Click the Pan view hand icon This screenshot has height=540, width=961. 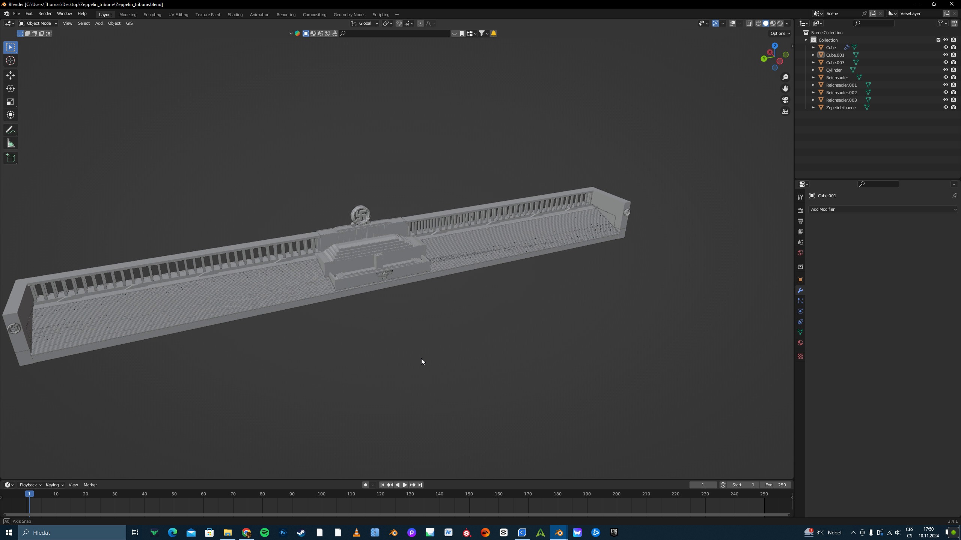tap(785, 88)
